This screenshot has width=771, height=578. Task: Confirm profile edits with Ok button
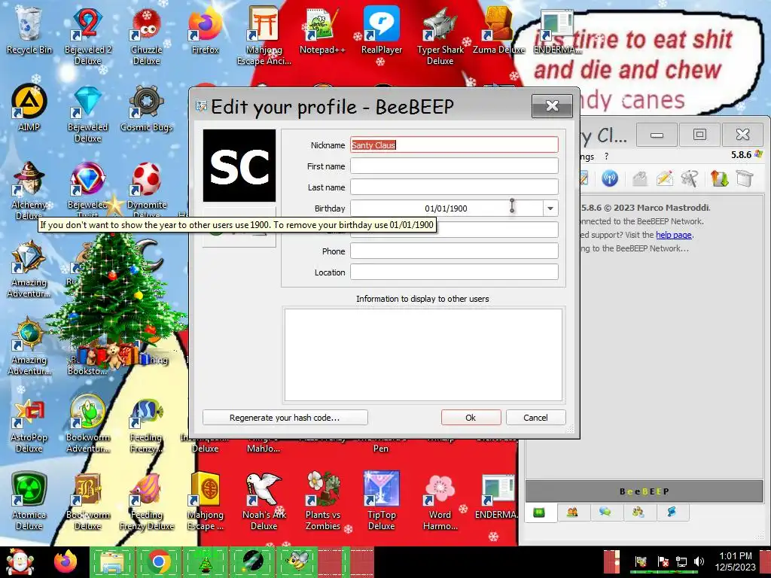pos(471,418)
